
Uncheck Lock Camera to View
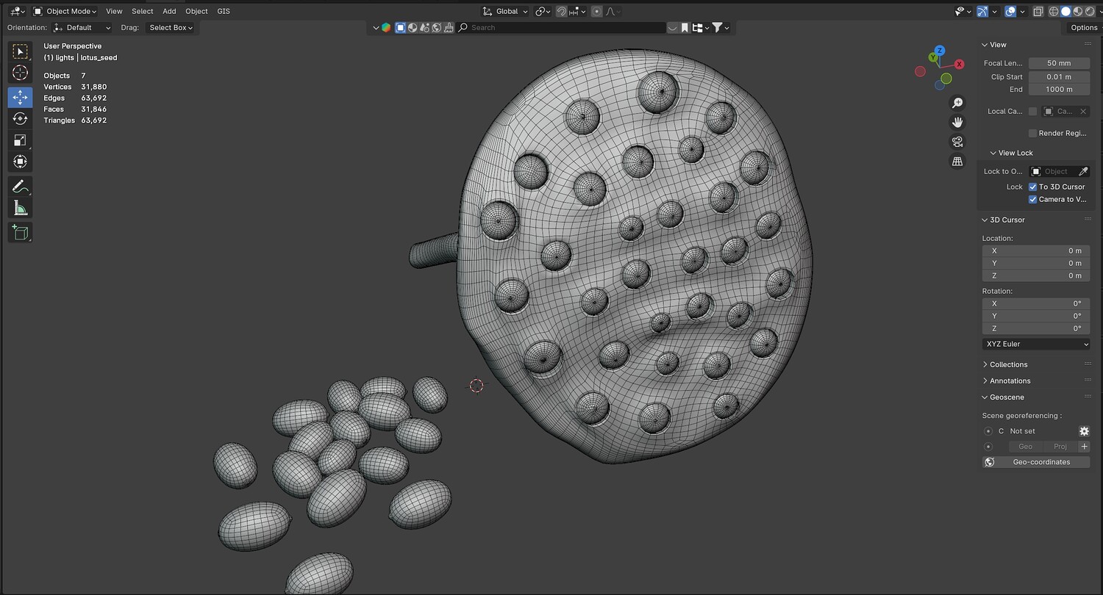point(1033,199)
